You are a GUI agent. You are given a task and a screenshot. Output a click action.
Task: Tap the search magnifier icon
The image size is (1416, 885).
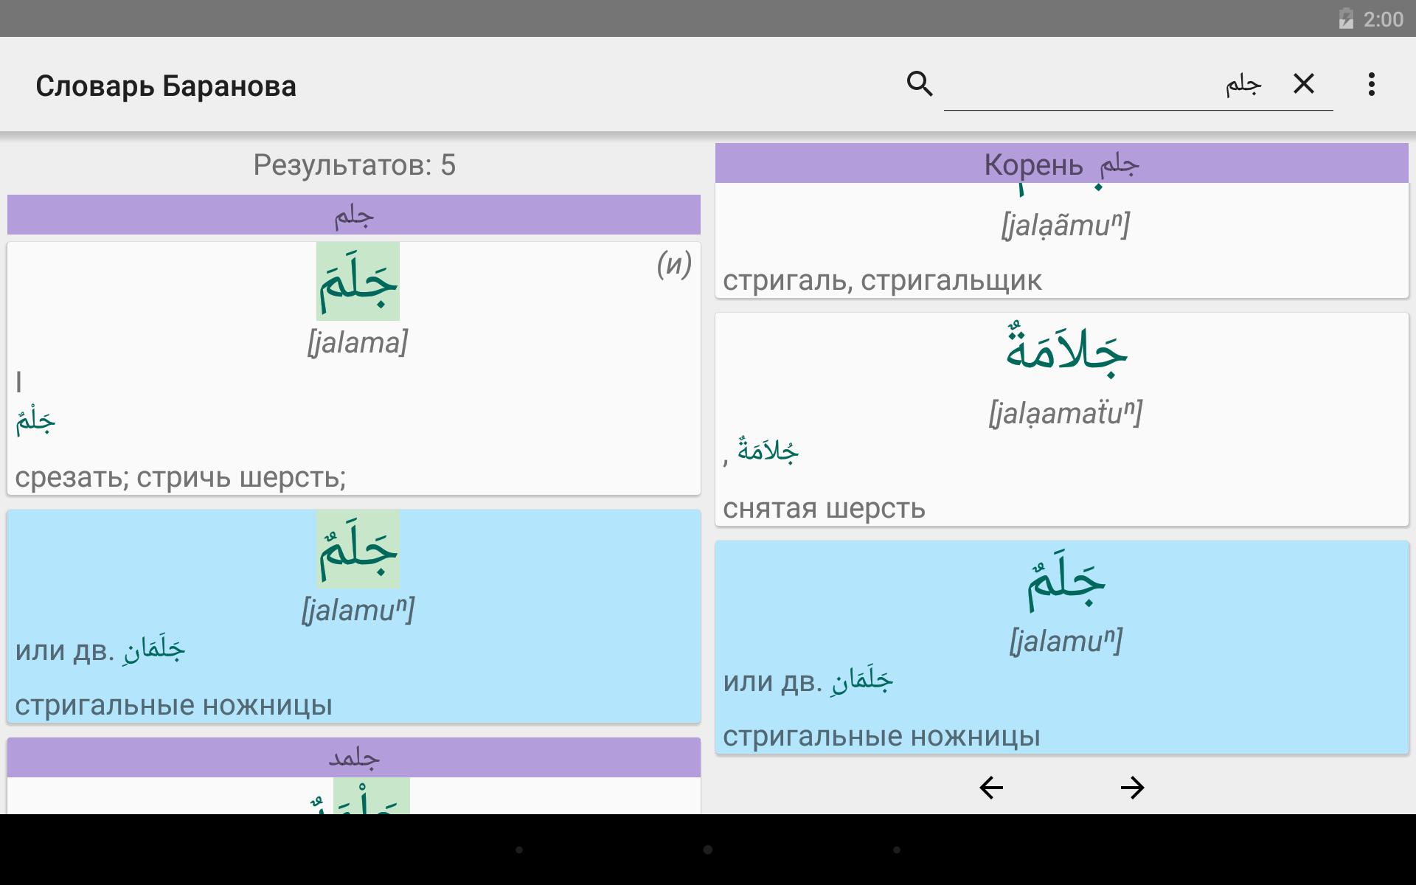pyautogui.click(x=920, y=84)
